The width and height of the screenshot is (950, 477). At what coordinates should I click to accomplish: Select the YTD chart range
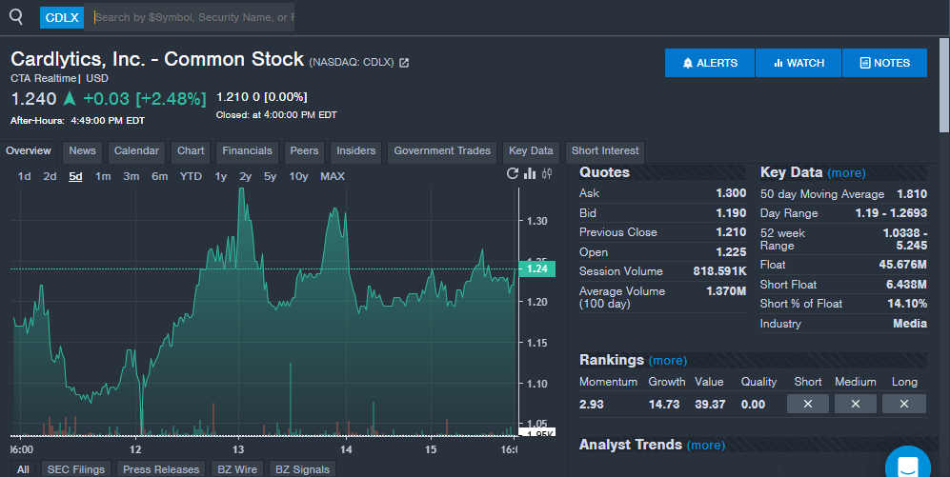191,176
